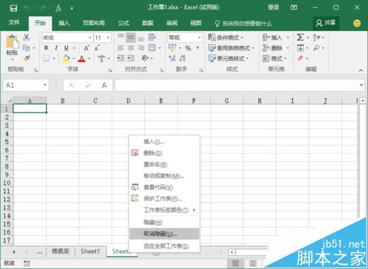Image resolution: width=368 pixels, height=269 pixels.
Task: Click the 格式 button in the cells group
Action: click(275, 59)
